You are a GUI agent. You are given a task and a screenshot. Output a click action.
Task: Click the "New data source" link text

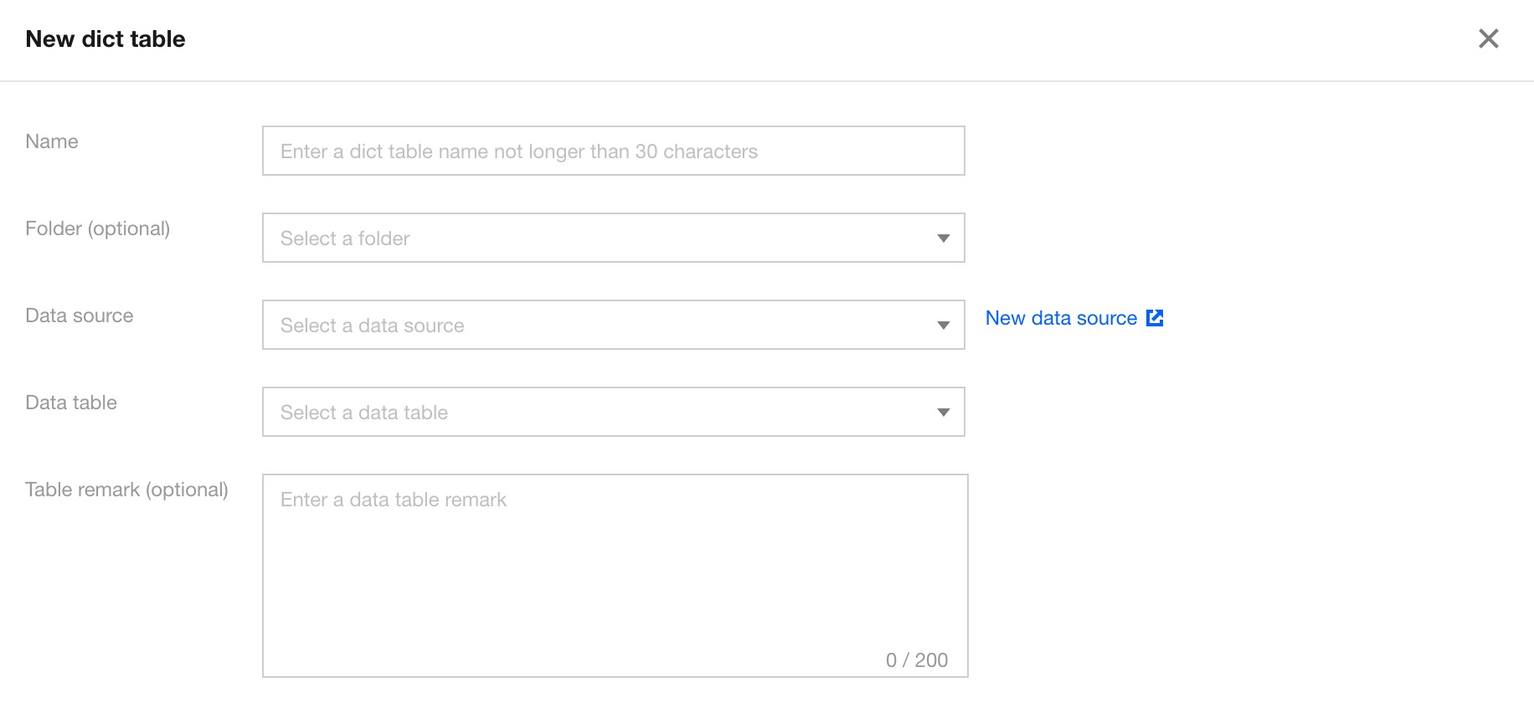(1061, 318)
